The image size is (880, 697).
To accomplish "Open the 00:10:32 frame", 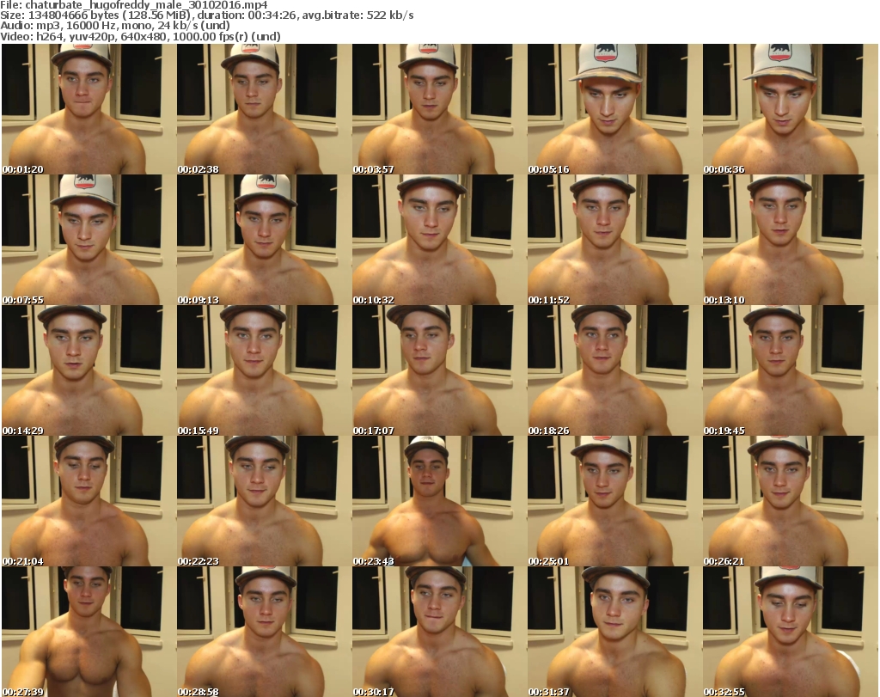I will click(x=439, y=240).
